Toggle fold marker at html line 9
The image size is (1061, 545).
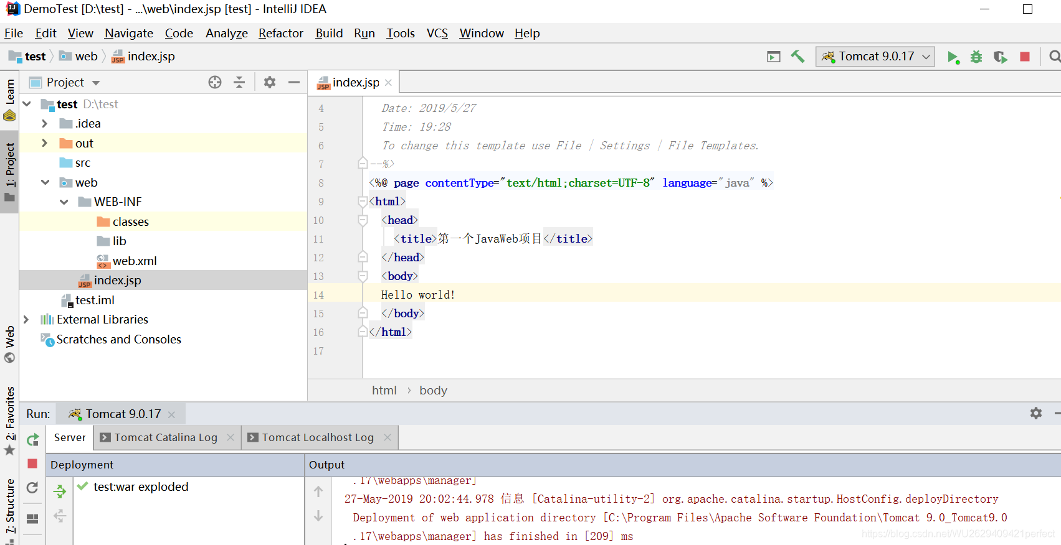pos(363,202)
